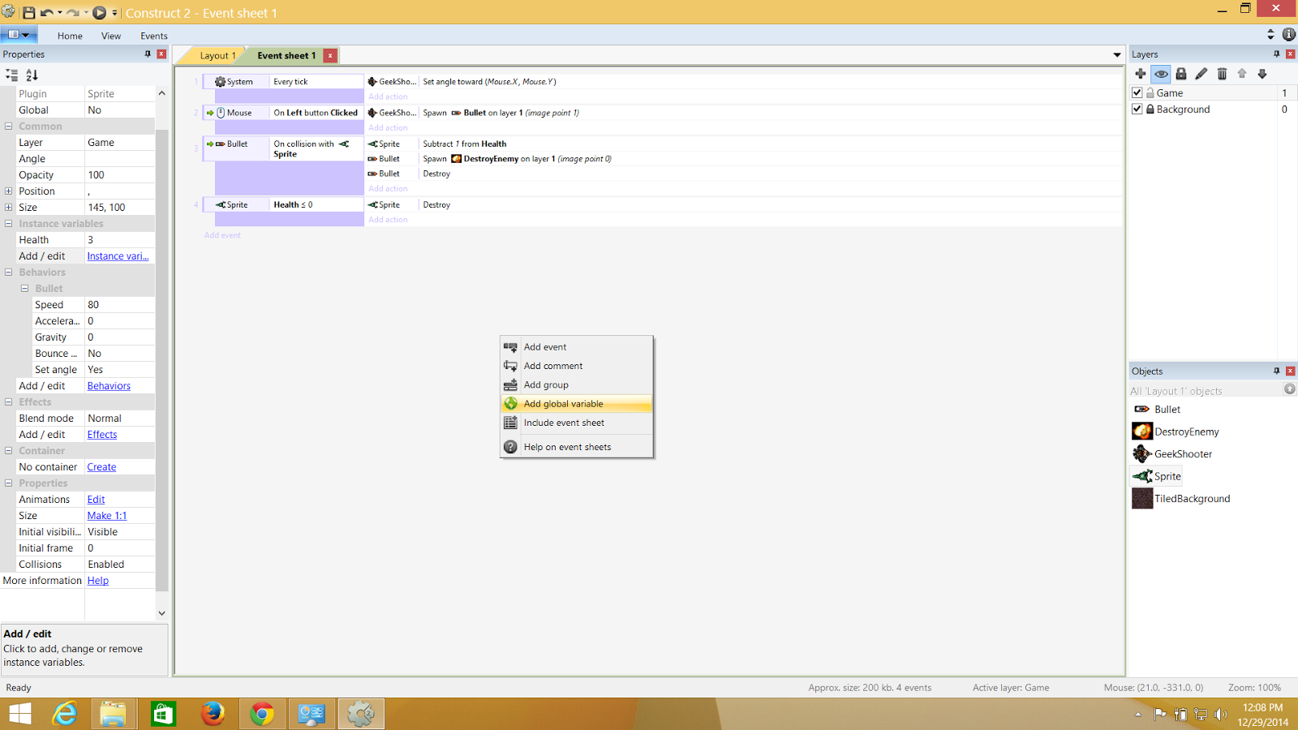Click the Edit animations link
The width and height of the screenshot is (1298, 730).
(96, 500)
